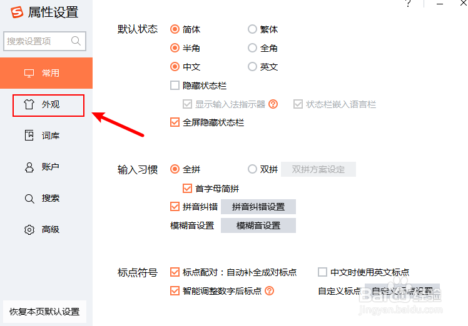468x326 pixels.
Task: Click the 双拼方案设定 button
Action: pyautogui.click(x=318, y=169)
